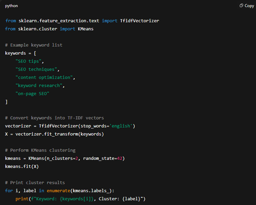Click the "SEO tips" string

[x=29, y=61]
